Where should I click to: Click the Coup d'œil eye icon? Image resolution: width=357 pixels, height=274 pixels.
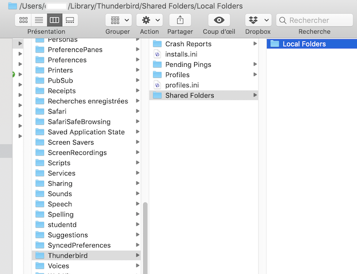tap(218, 20)
